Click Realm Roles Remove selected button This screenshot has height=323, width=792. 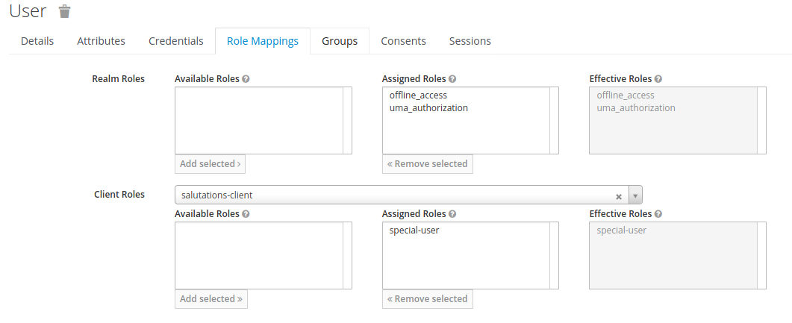[x=427, y=164]
